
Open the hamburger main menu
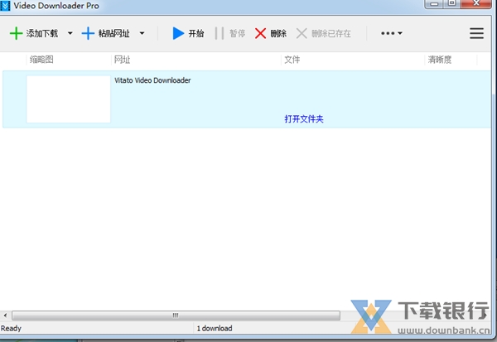coord(476,33)
